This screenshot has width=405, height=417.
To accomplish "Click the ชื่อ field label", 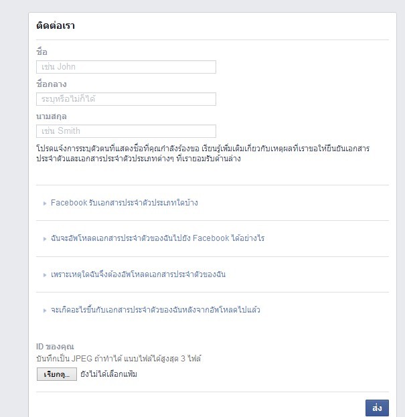I will click(x=42, y=52).
